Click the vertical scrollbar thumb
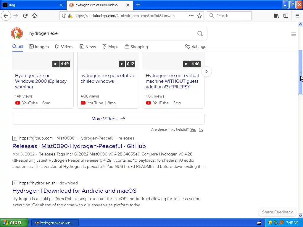The width and height of the screenshot is (303, 227). [300, 72]
